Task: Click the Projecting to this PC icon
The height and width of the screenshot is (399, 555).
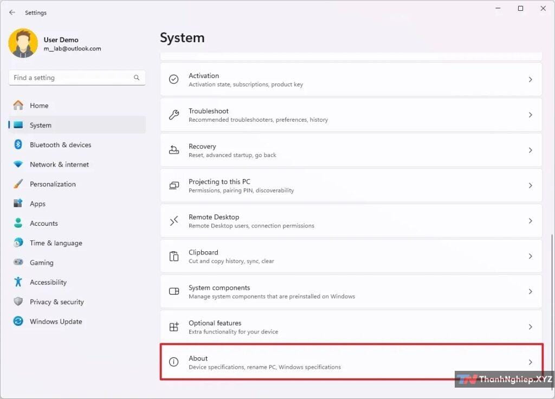Action: (x=173, y=186)
